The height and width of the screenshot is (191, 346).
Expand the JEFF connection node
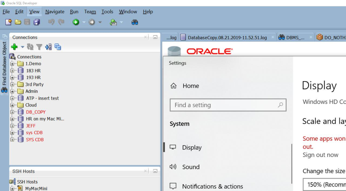click(x=12, y=126)
